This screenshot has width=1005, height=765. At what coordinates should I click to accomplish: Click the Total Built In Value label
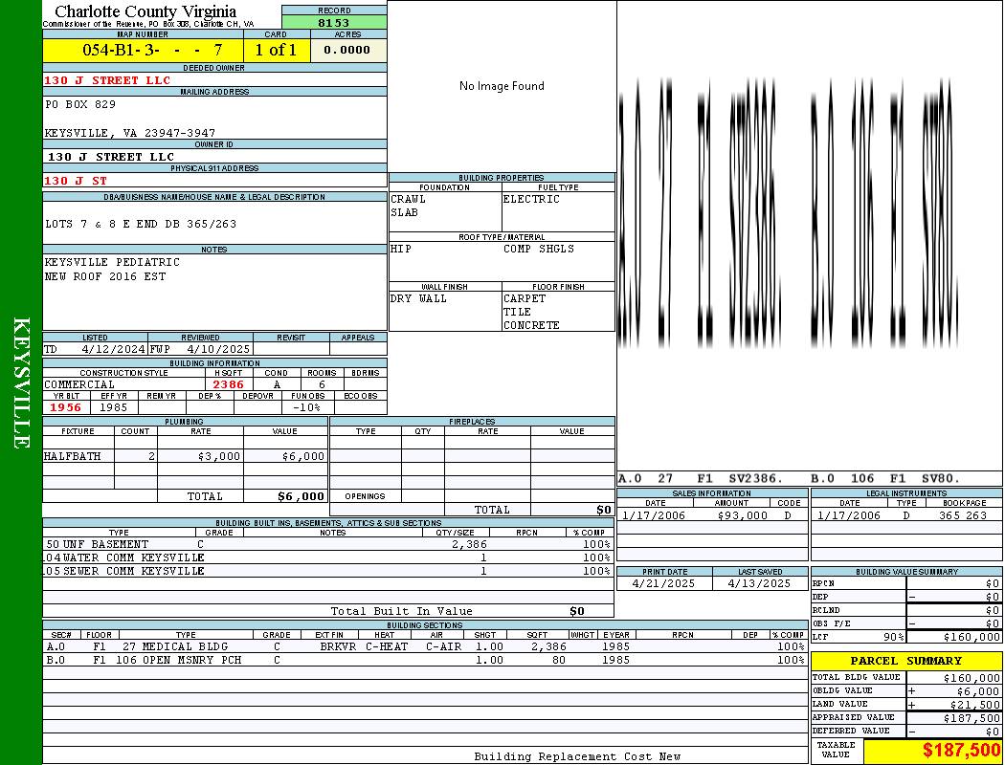(401, 611)
